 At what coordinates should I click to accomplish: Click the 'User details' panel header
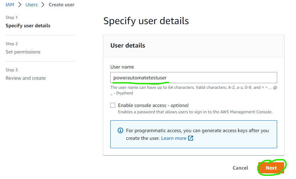128,45
